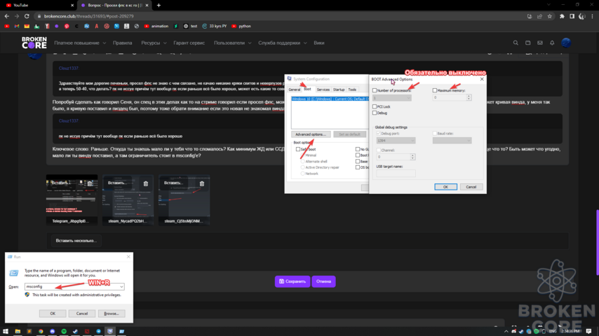Click 'Browse...' in the Run dialog
The image size is (599, 336).
(x=112, y=314)
